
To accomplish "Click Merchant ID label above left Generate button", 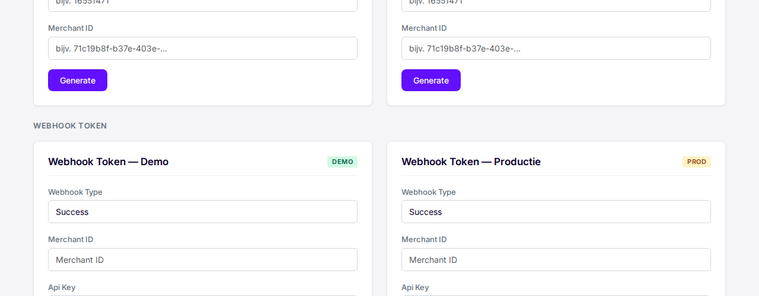I will (x=71, y=28).
